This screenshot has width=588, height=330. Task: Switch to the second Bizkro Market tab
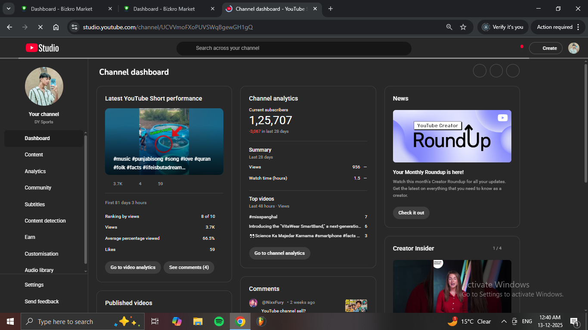pos(164,9)
